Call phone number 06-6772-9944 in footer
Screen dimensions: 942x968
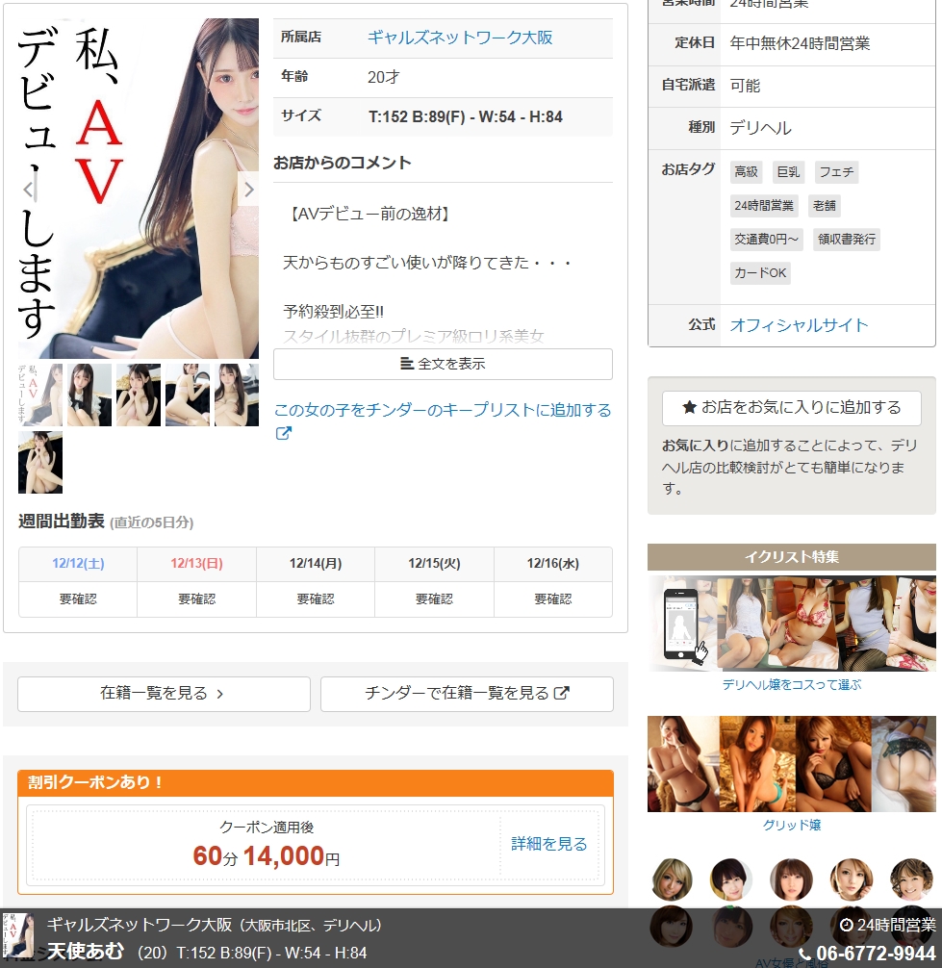[x=868, y=954]
